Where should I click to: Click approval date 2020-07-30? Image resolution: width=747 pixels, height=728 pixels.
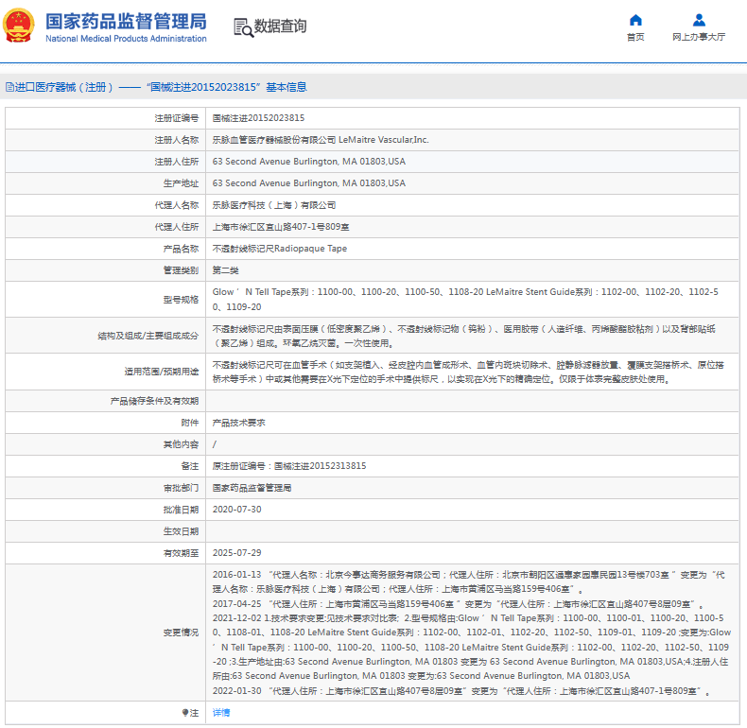coord(236,510)
